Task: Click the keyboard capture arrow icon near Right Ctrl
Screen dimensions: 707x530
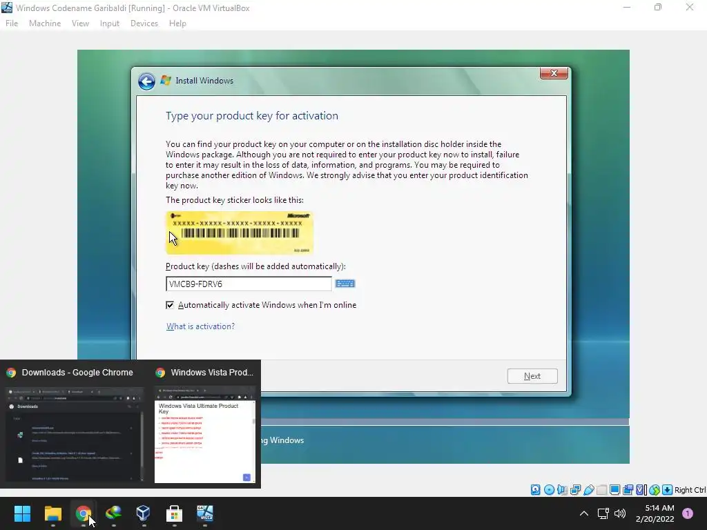Action: click(x=668, y=489)
